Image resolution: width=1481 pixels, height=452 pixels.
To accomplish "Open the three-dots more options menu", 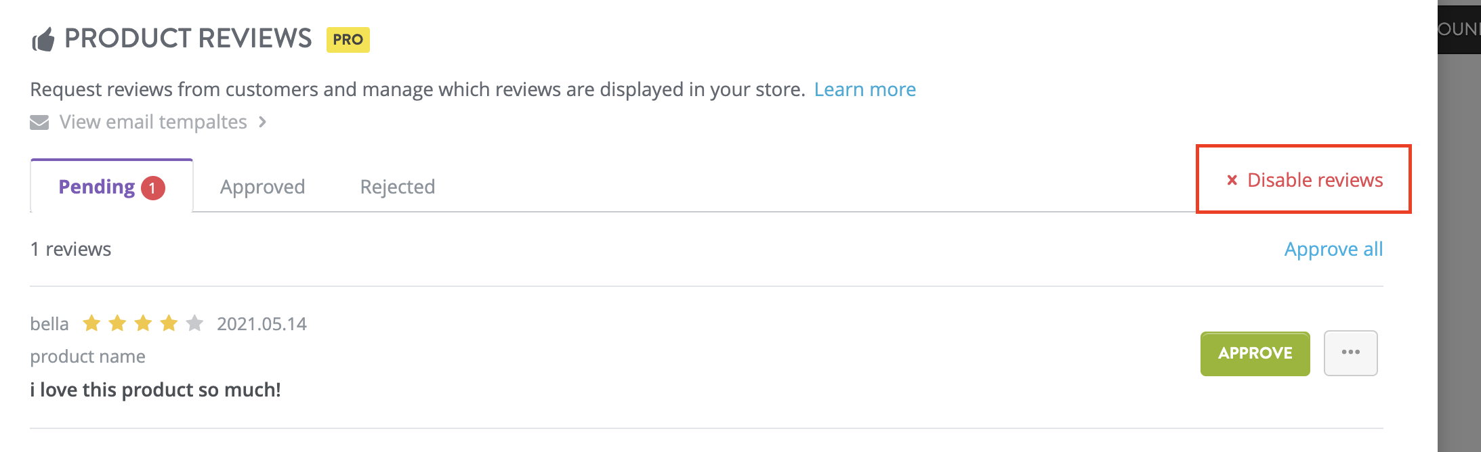I will [1350, 353].
